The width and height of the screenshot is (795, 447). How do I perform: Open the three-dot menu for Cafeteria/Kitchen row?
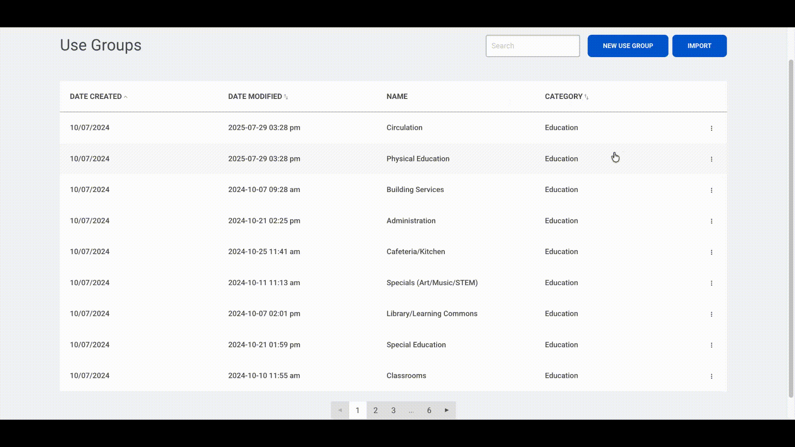click(x=711, y=252)
